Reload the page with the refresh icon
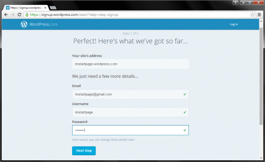This screenshot has width=265, height=162. click(x=20, y=15)
